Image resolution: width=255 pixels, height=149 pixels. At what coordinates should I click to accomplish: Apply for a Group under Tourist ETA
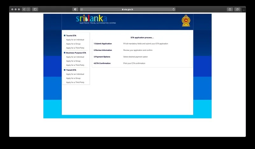[73, 44]
